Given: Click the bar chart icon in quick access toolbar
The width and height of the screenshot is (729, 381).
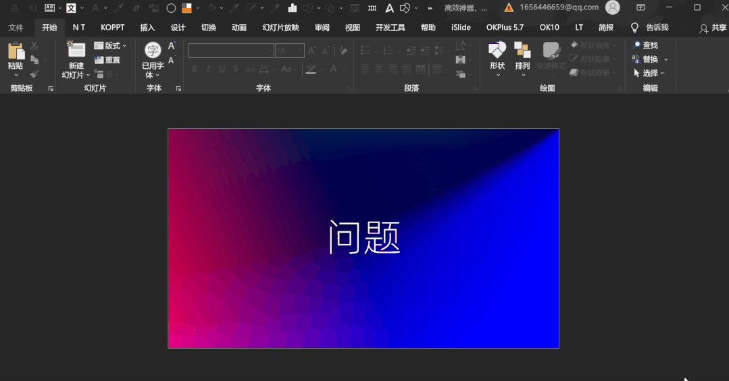Looking at the screenshot, I should (293, 8).
